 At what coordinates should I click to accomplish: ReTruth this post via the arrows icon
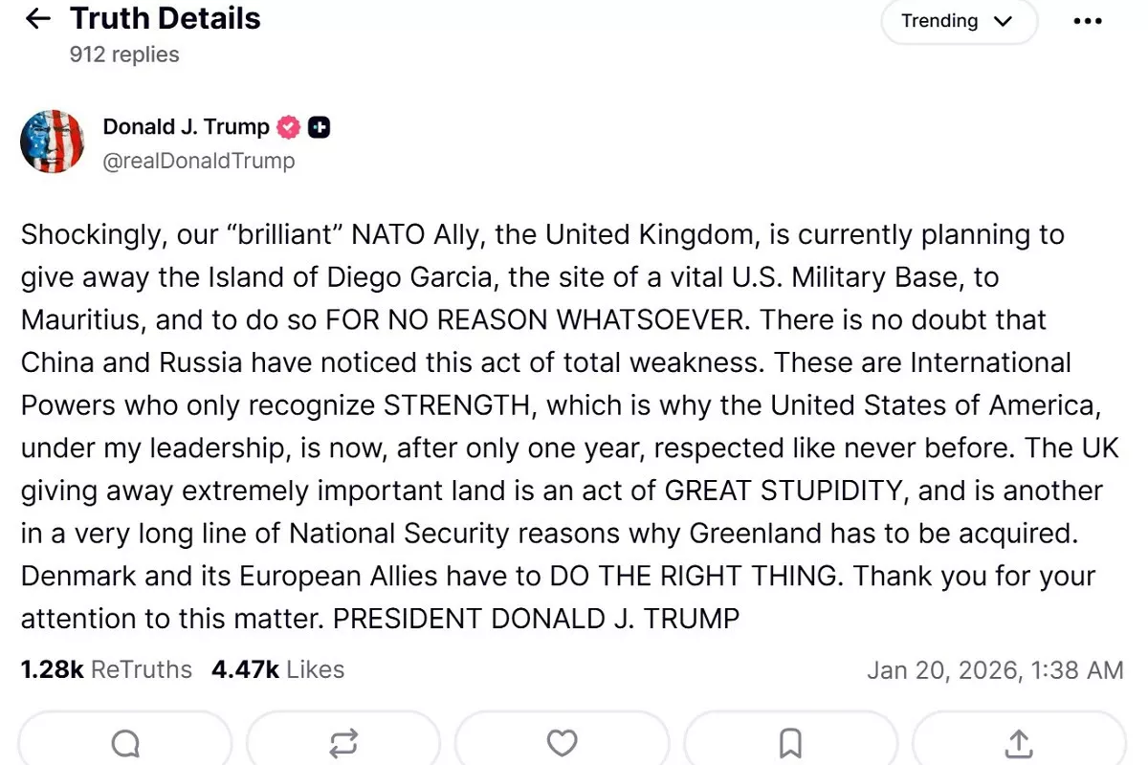click(x=343, y=742)
